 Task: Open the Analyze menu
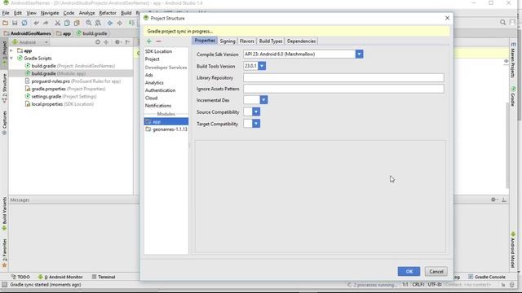point(87,13)
